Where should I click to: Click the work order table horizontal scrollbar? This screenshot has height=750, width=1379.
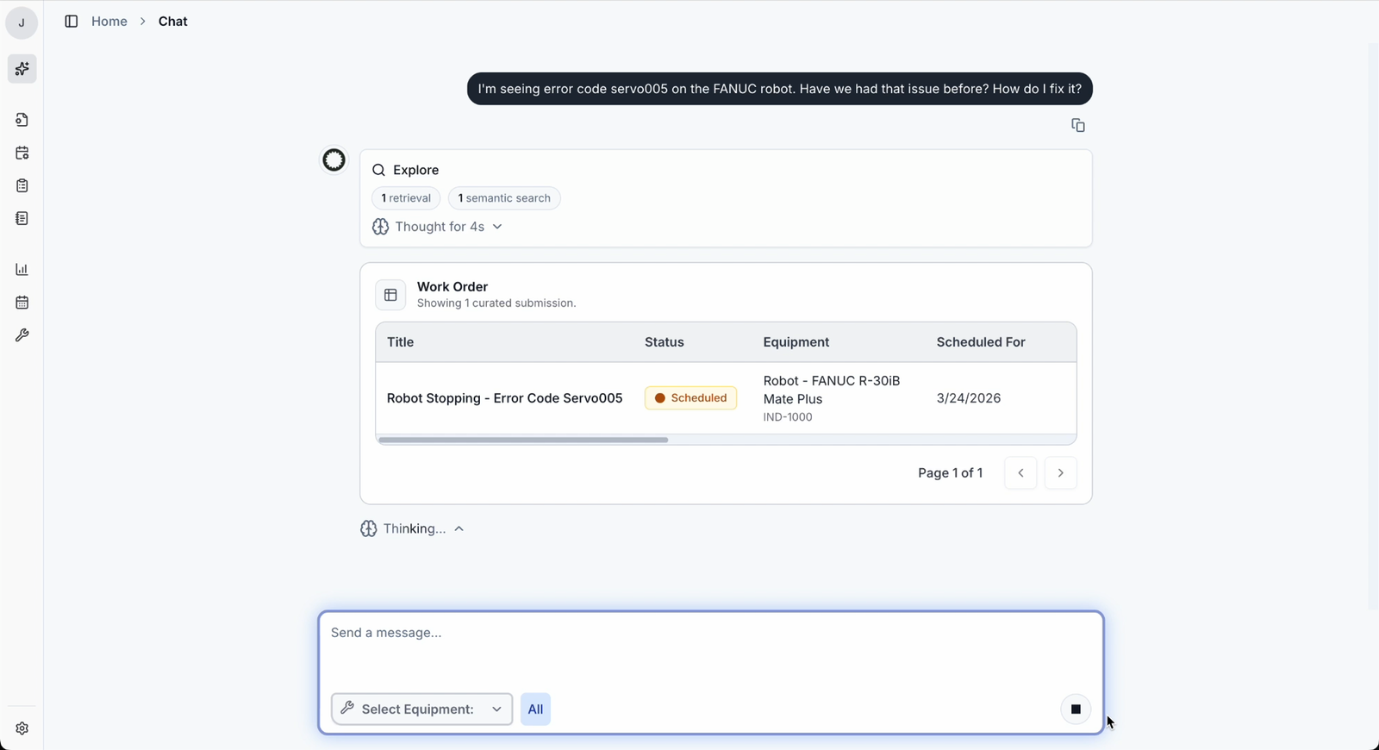[x=522, y=440]
